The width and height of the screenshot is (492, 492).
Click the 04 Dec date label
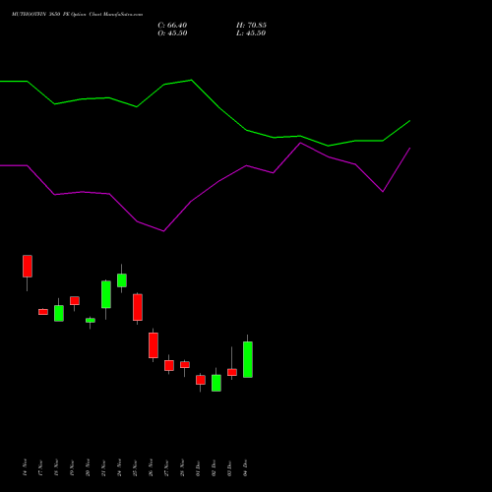coord(246,467)
